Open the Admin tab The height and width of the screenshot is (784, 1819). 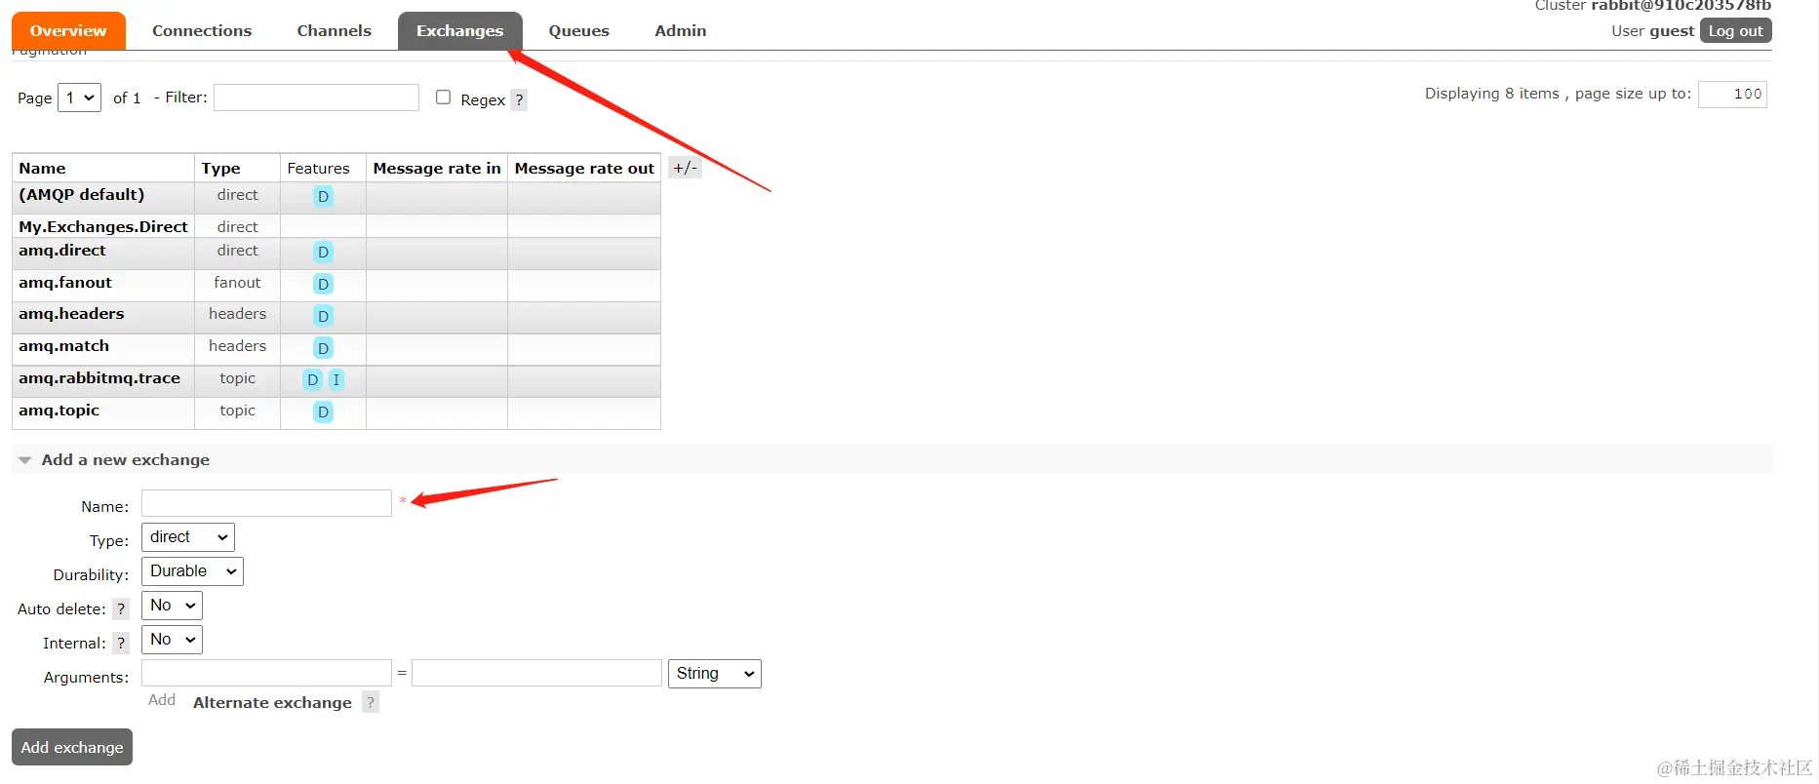680,30
